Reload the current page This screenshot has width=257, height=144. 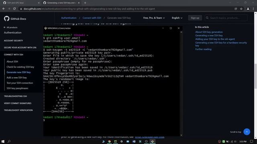[14, 9]
